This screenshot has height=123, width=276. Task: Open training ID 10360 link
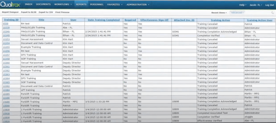tap(6, 63)
